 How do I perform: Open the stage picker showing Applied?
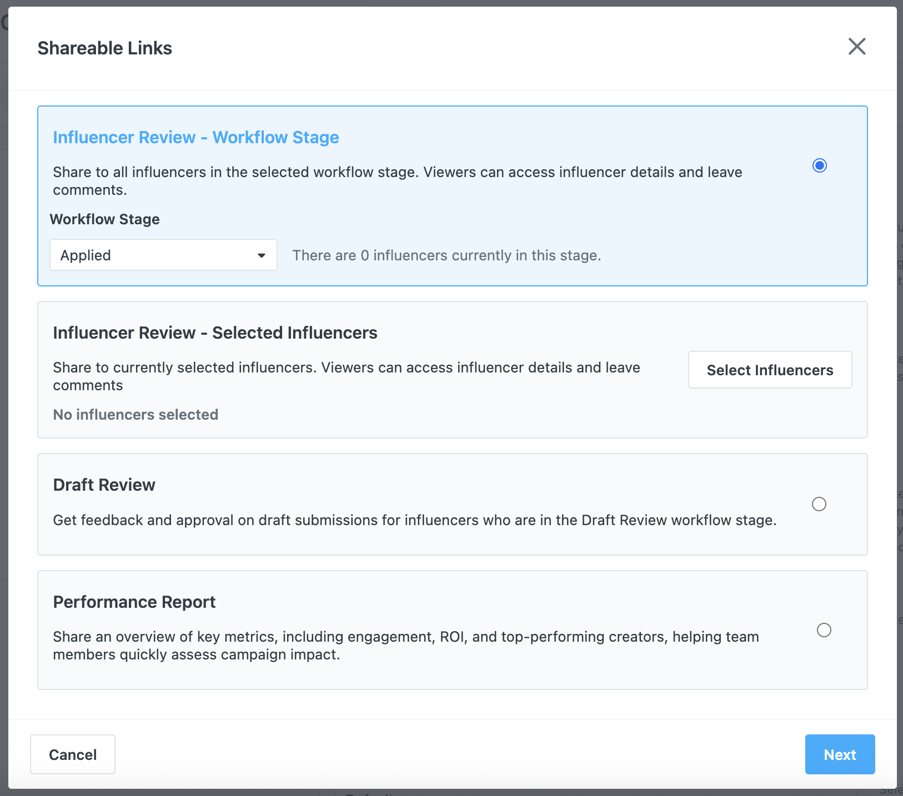[x=163, y=255]
